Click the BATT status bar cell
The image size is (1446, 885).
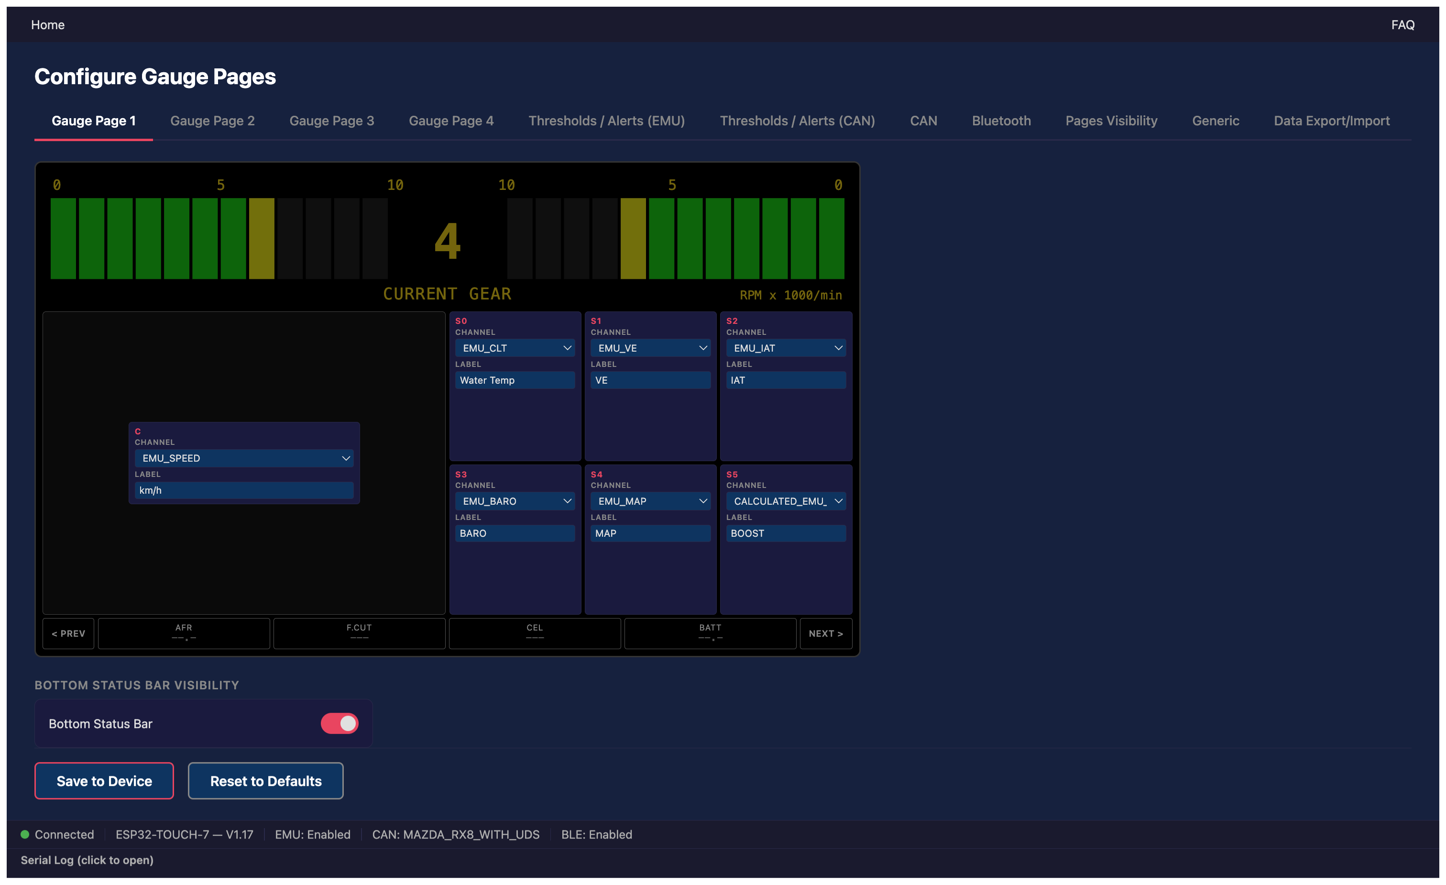click(x=710, y=633)
